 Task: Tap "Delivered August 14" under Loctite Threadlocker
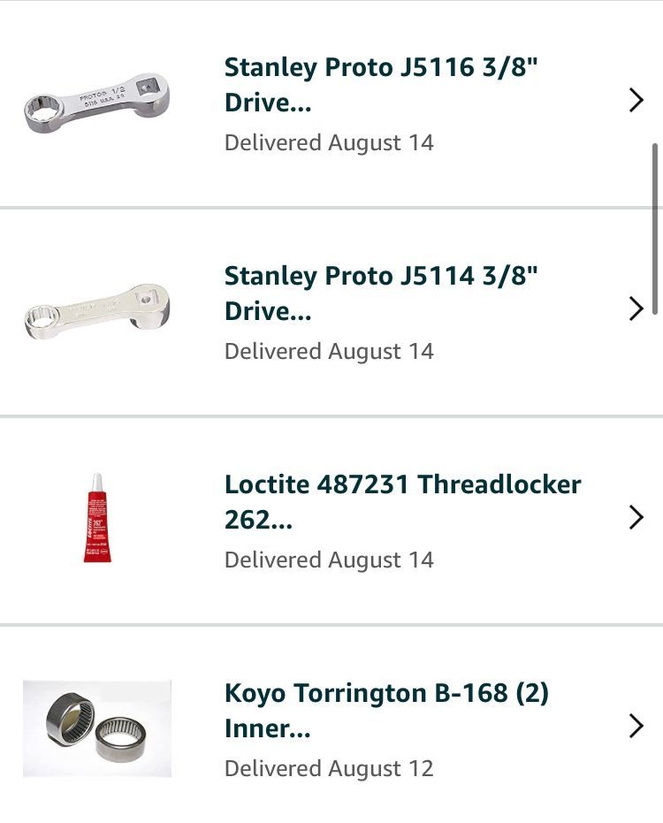click(329, 560)
